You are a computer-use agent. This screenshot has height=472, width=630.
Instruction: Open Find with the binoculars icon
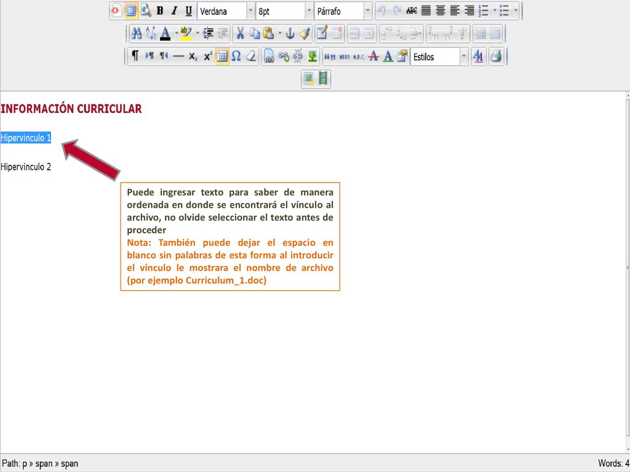(x=137, y=33)
